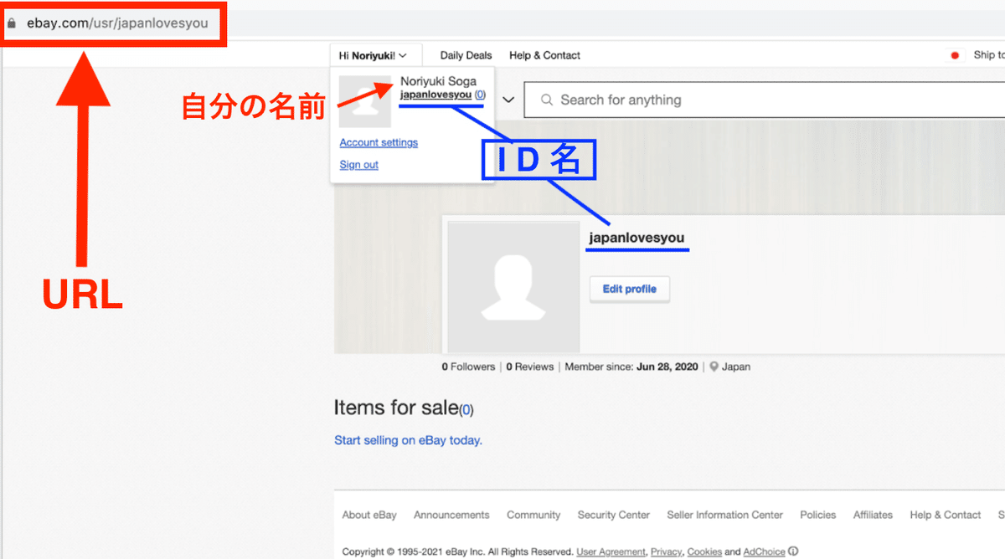Click japanlovesyou ID link in account menu

pos(435,95)
